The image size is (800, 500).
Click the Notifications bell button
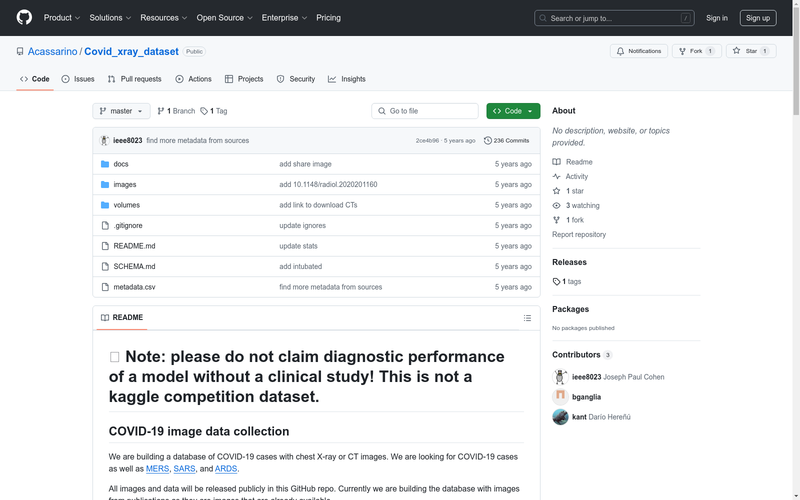point(639,51)
